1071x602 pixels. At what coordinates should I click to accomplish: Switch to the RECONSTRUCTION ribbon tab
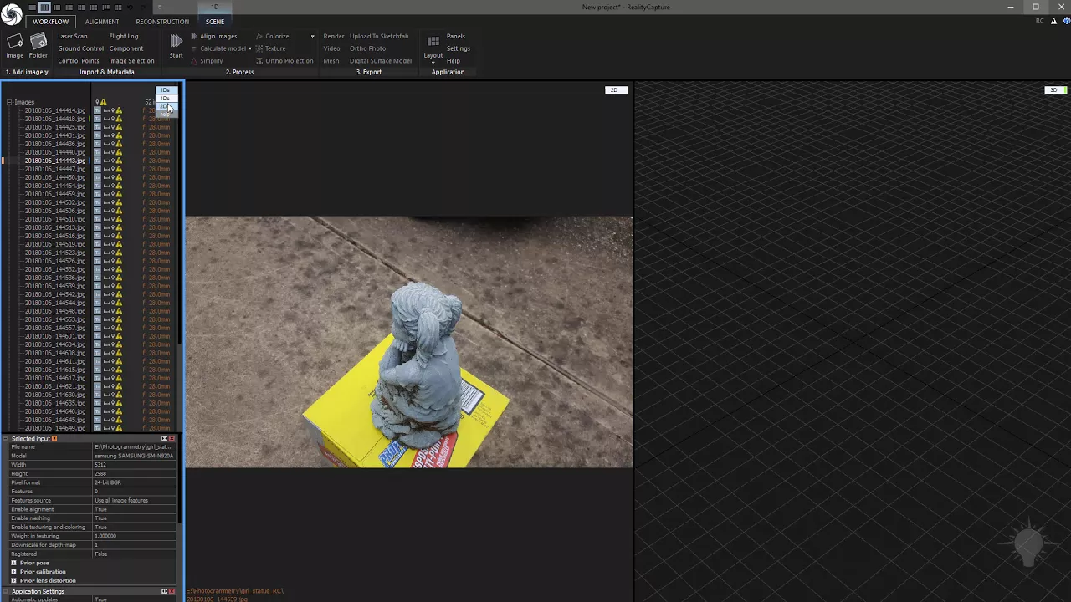point(162,21)
